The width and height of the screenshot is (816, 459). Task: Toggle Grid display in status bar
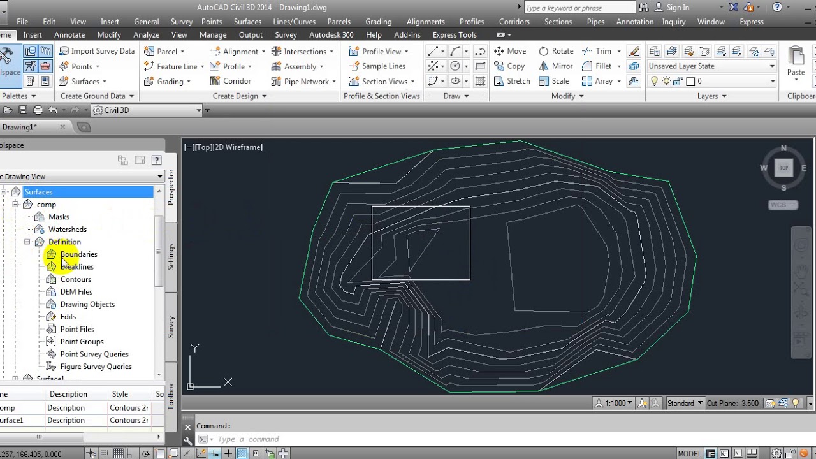pyautogui.click(x=118, y=454)
